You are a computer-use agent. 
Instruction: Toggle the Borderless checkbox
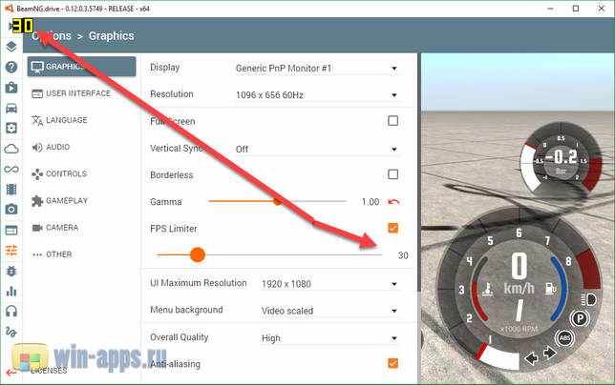393,174
